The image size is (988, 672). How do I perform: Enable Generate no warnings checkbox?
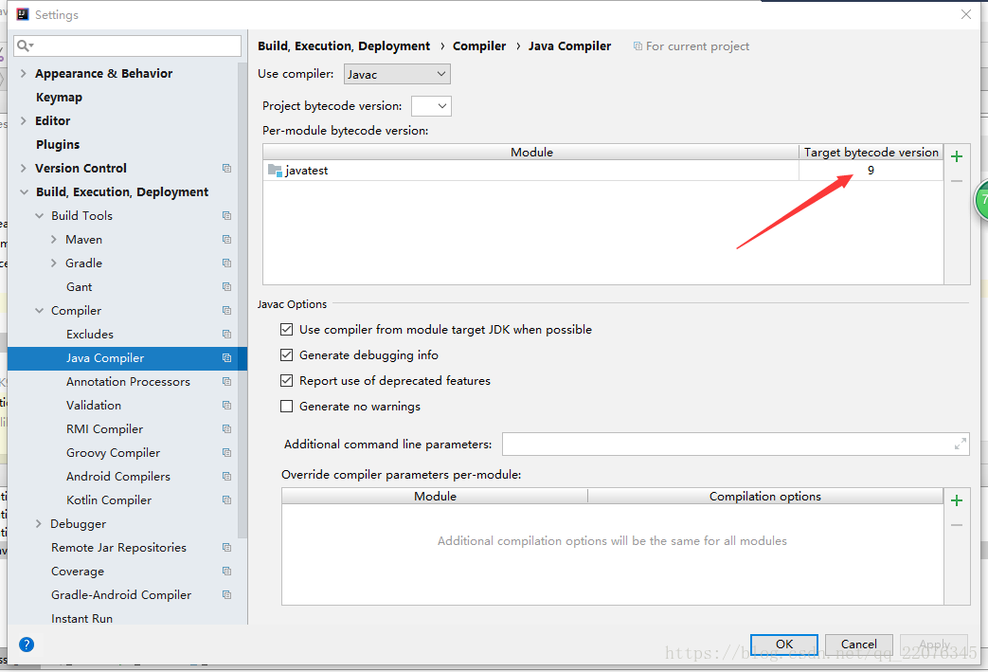coord(287,407)
